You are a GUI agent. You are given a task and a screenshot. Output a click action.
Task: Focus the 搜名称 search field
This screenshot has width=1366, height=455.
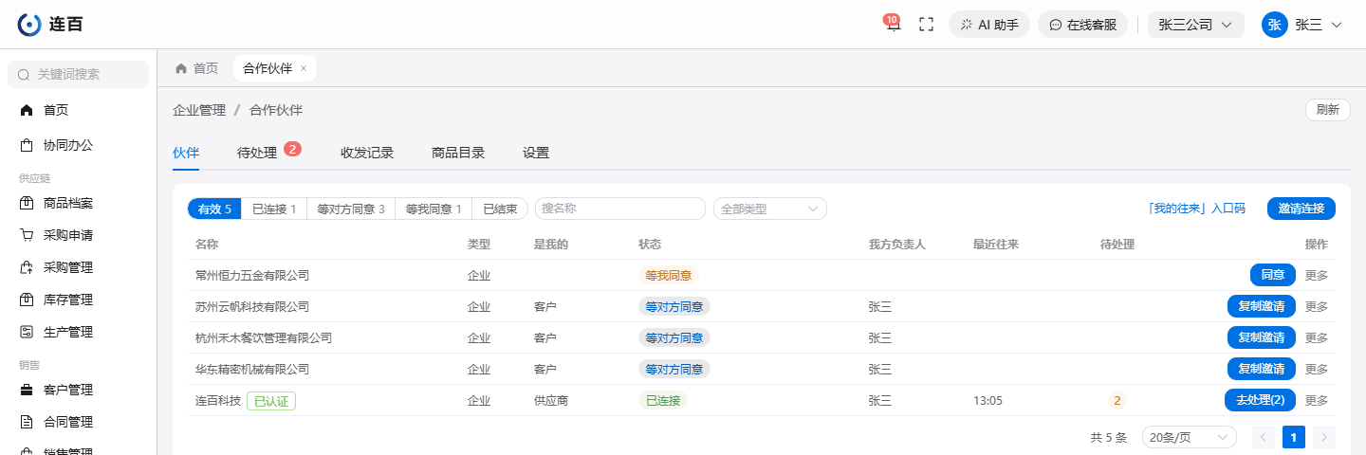click(620, 209)
